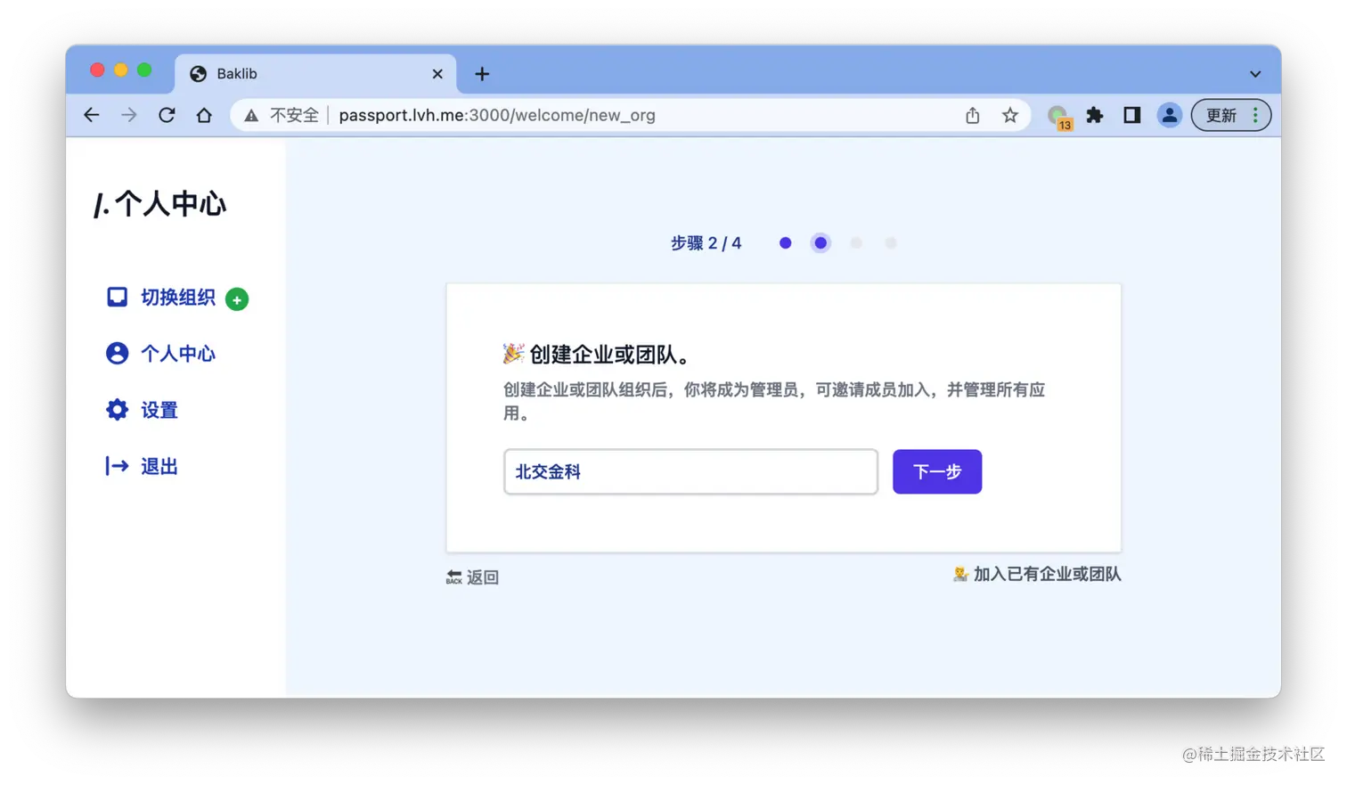Click the organization name field 北交金科

click(690, 471)
